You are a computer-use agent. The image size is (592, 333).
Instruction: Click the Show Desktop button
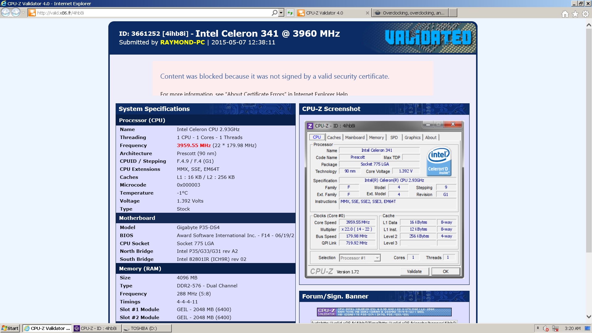pos(588,328)
